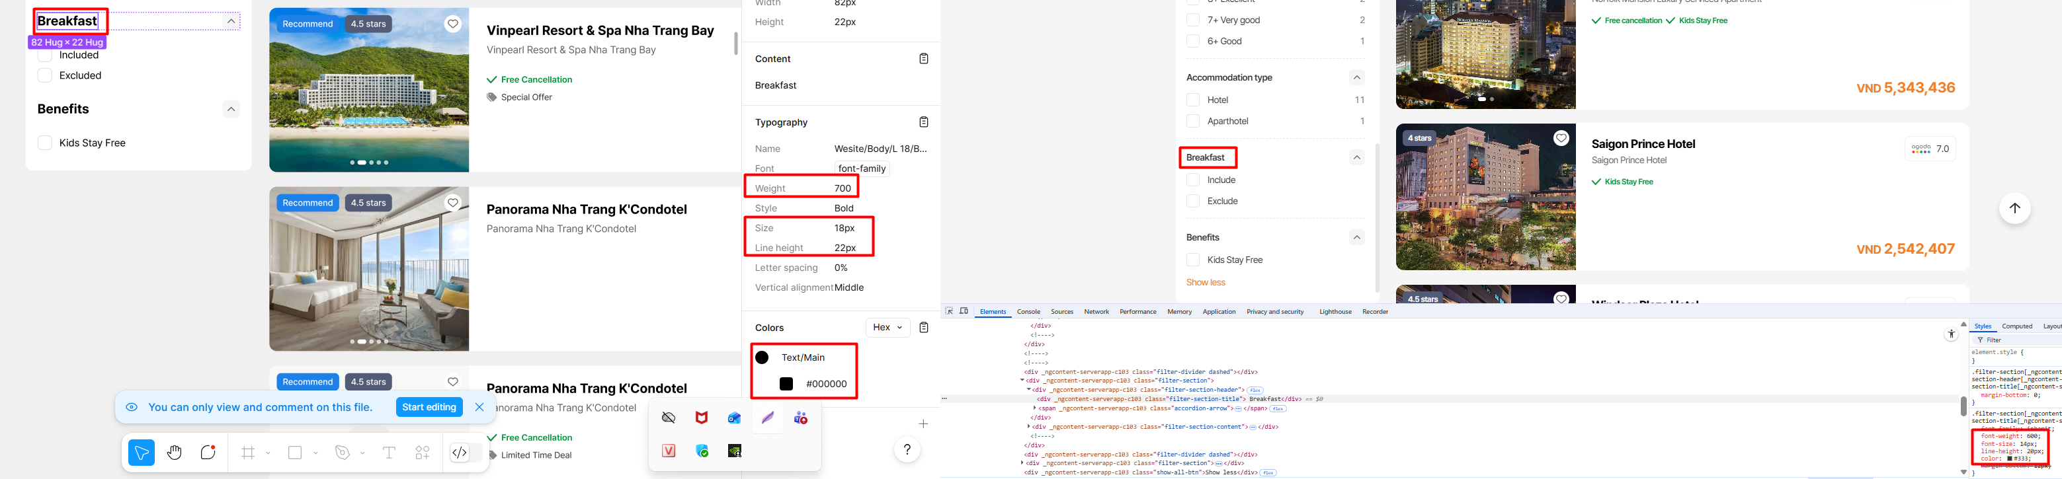This screenshot has width=2062, height=479.
Task: Copy the Colors section values
Action: point(924,328)
